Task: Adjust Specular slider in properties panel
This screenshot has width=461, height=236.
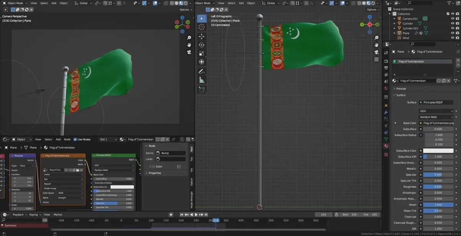Action: tap(438, 175)
